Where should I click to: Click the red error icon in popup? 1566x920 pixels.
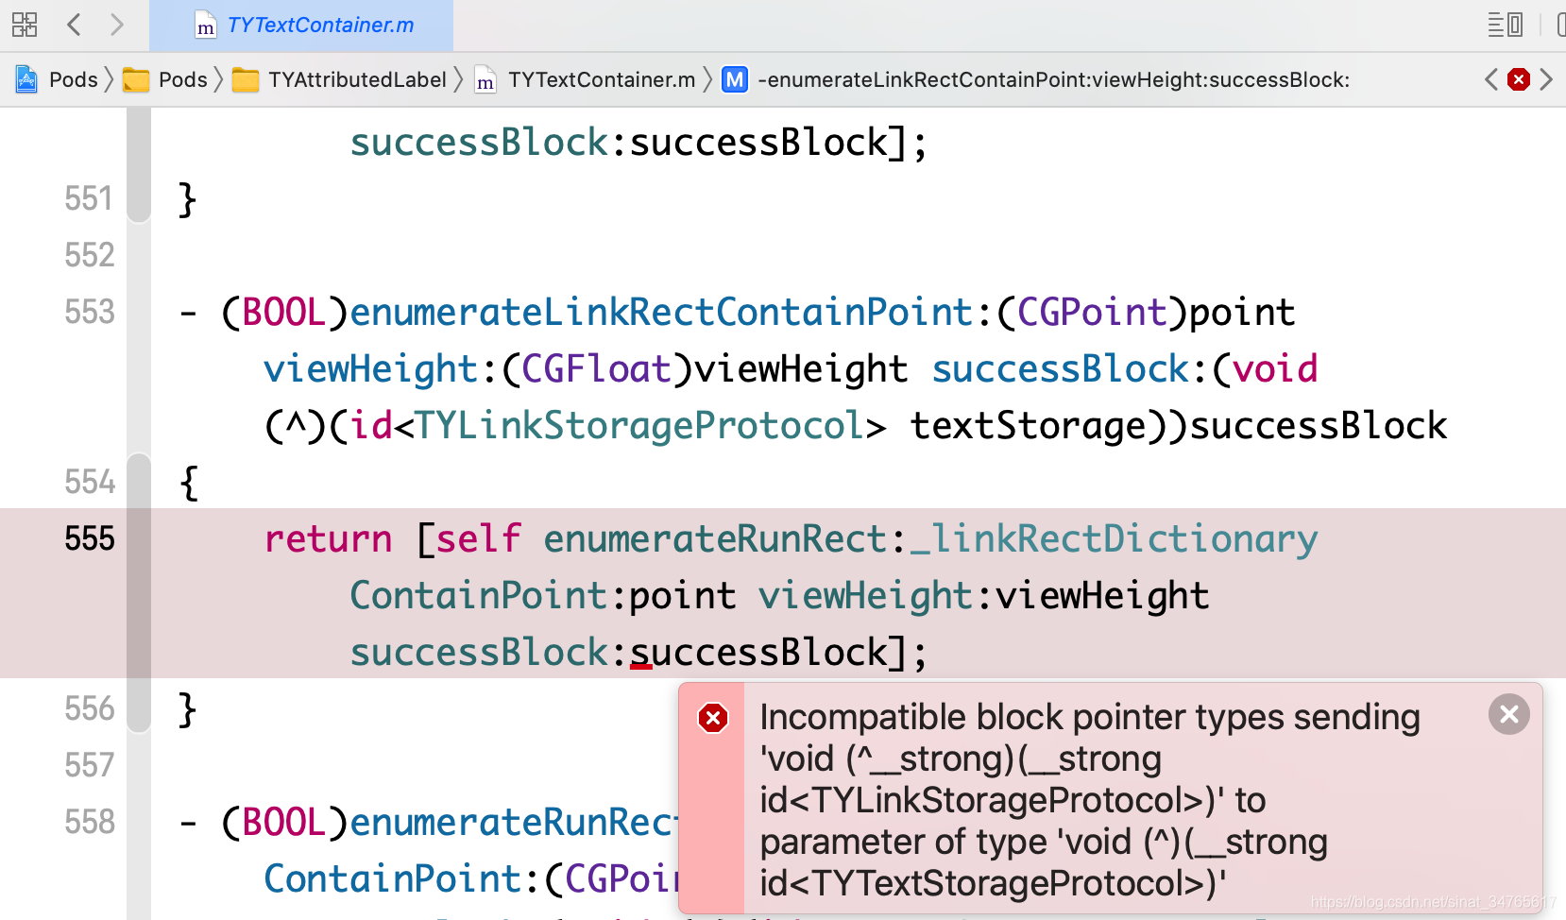[x=713, y=718]
